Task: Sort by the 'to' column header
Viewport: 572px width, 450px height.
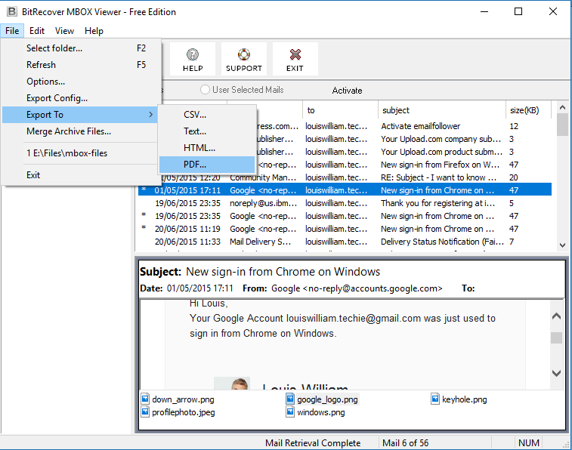Action: click(x=340, y=110)
